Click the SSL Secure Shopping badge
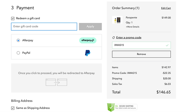This screenshot has height=112, width=187. tap(122, 107)
